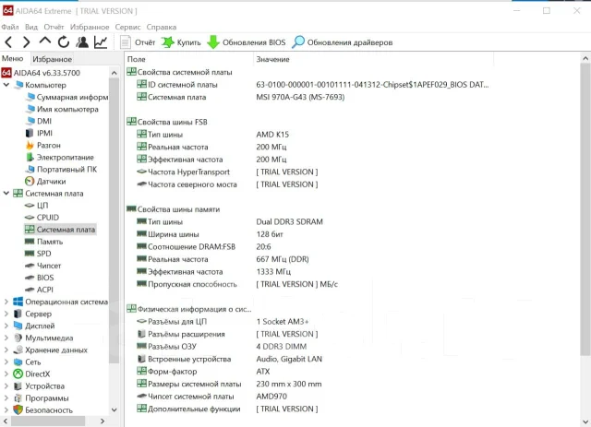Select the ID системной платы row

click(313, 85)
